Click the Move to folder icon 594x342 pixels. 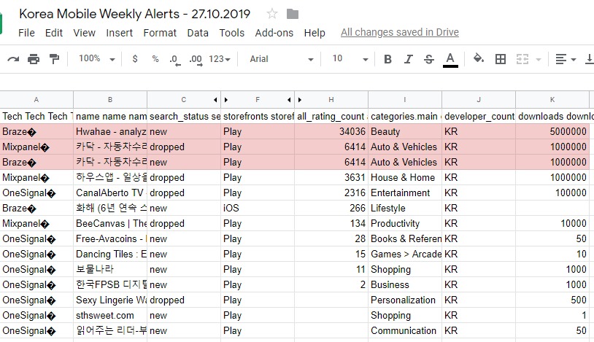pyautogui.click(x=293, y=14)
